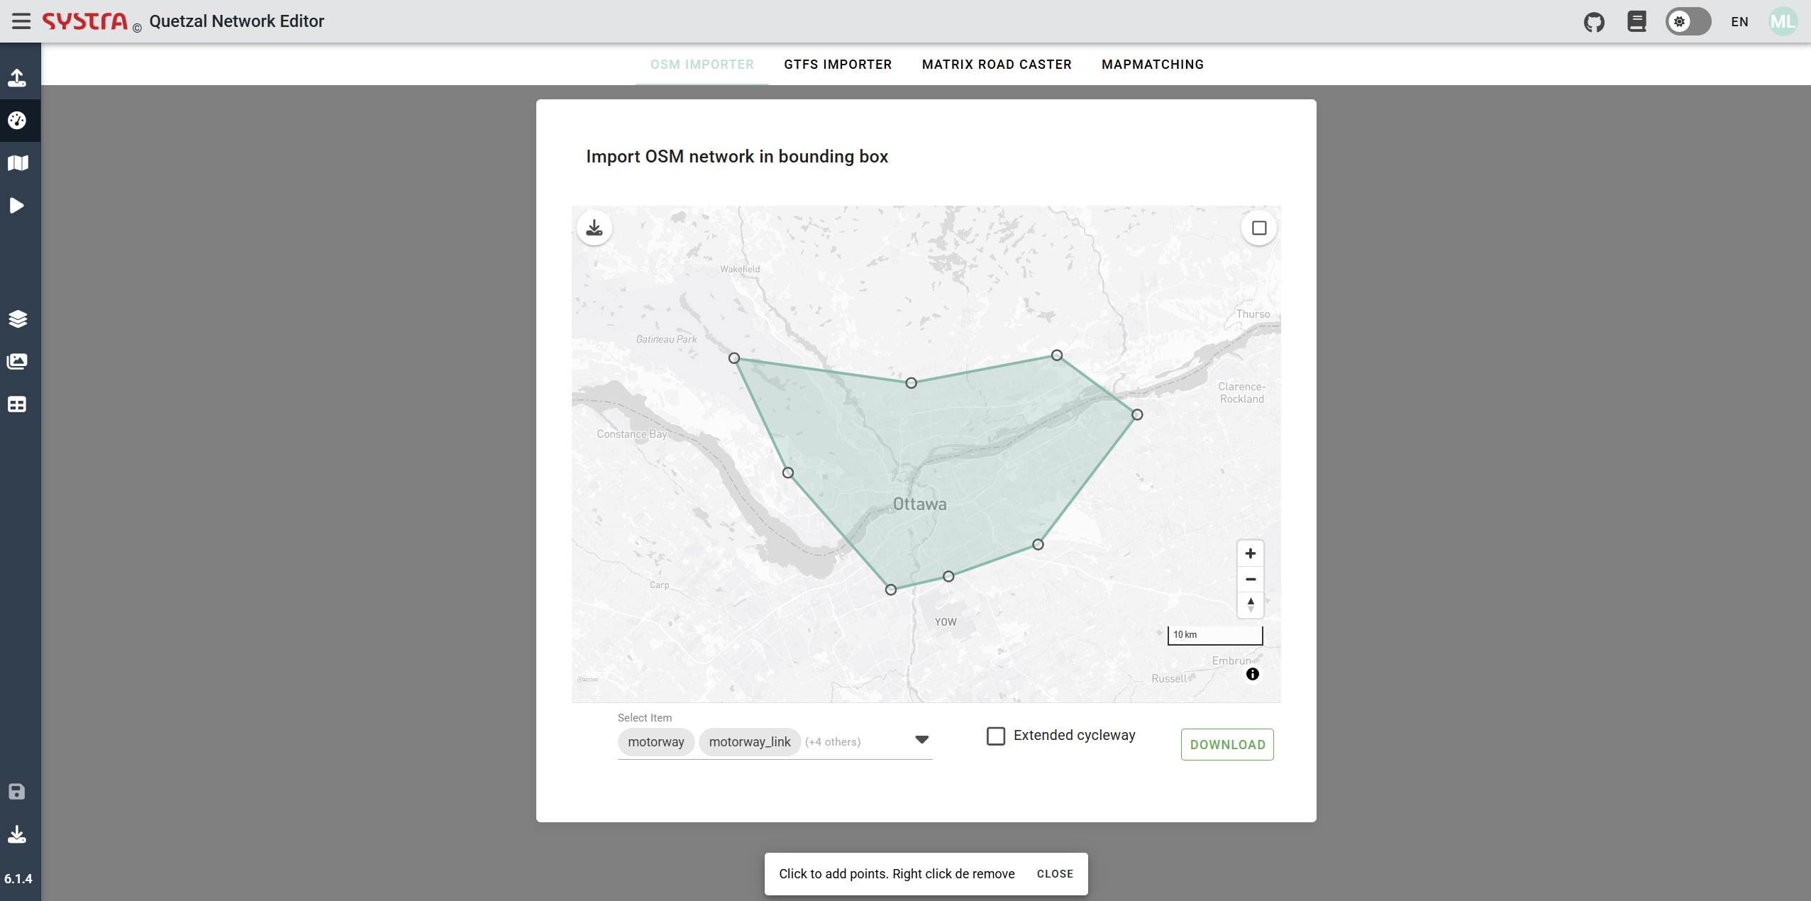
Task: Click the Constance Bay map label
Action: coord(632,434)
